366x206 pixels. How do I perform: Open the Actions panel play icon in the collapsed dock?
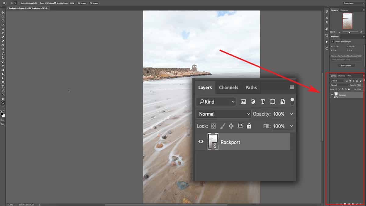tap(326, 42)
